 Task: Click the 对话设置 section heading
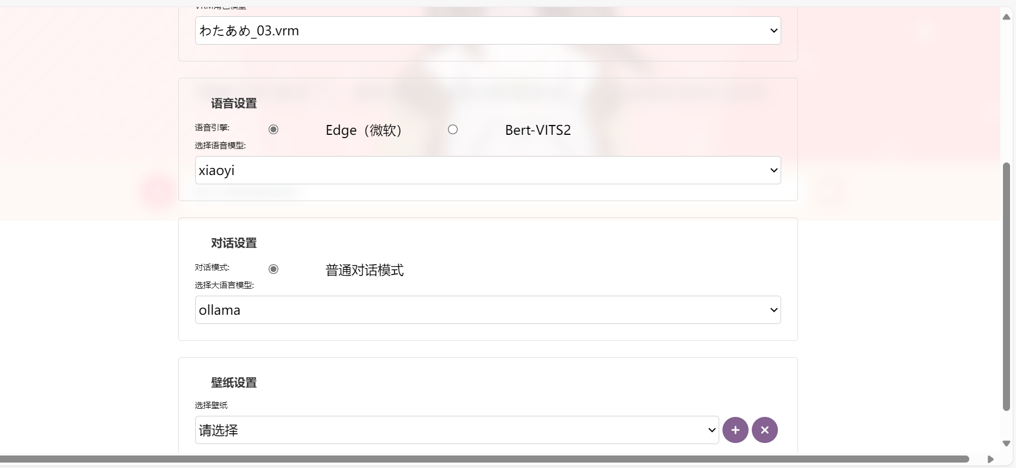(x=234, y=243)
